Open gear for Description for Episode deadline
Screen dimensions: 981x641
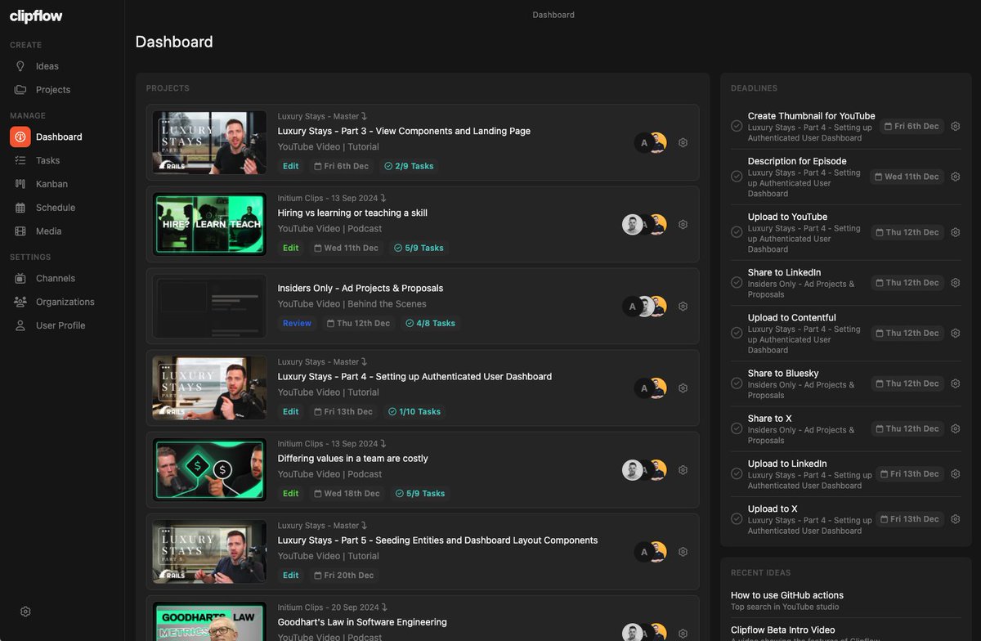click(x=955, y=177)
